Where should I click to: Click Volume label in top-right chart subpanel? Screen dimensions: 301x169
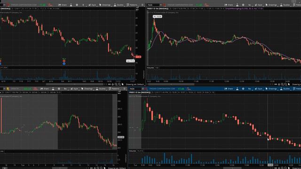pyautogui.click(x=150, y=68)
